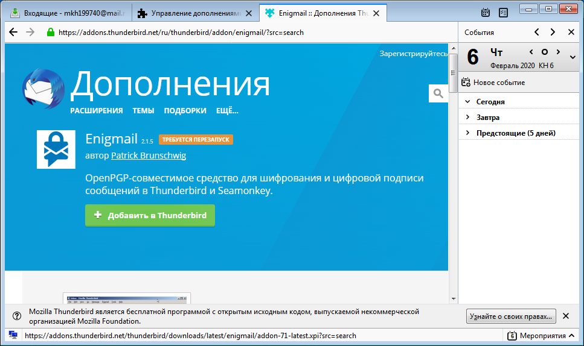The height and width of the screenshot is (346, 584).
Task: Toggle the Мероприятия today pane button
Action: (x=541, y=336)
